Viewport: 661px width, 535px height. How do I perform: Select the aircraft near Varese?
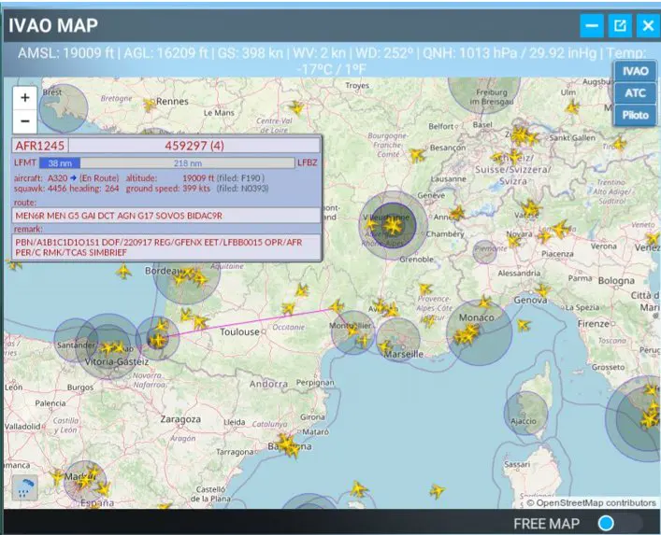pyautogui.click(x=529, y=208)
